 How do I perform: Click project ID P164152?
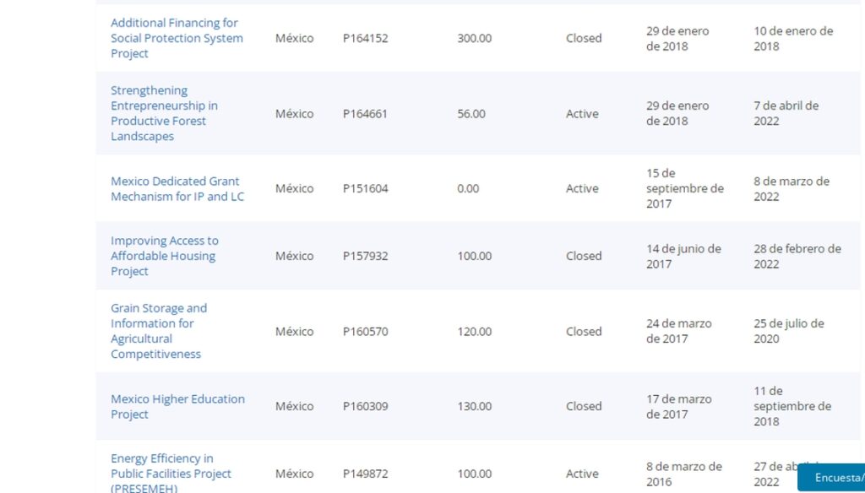365,38
